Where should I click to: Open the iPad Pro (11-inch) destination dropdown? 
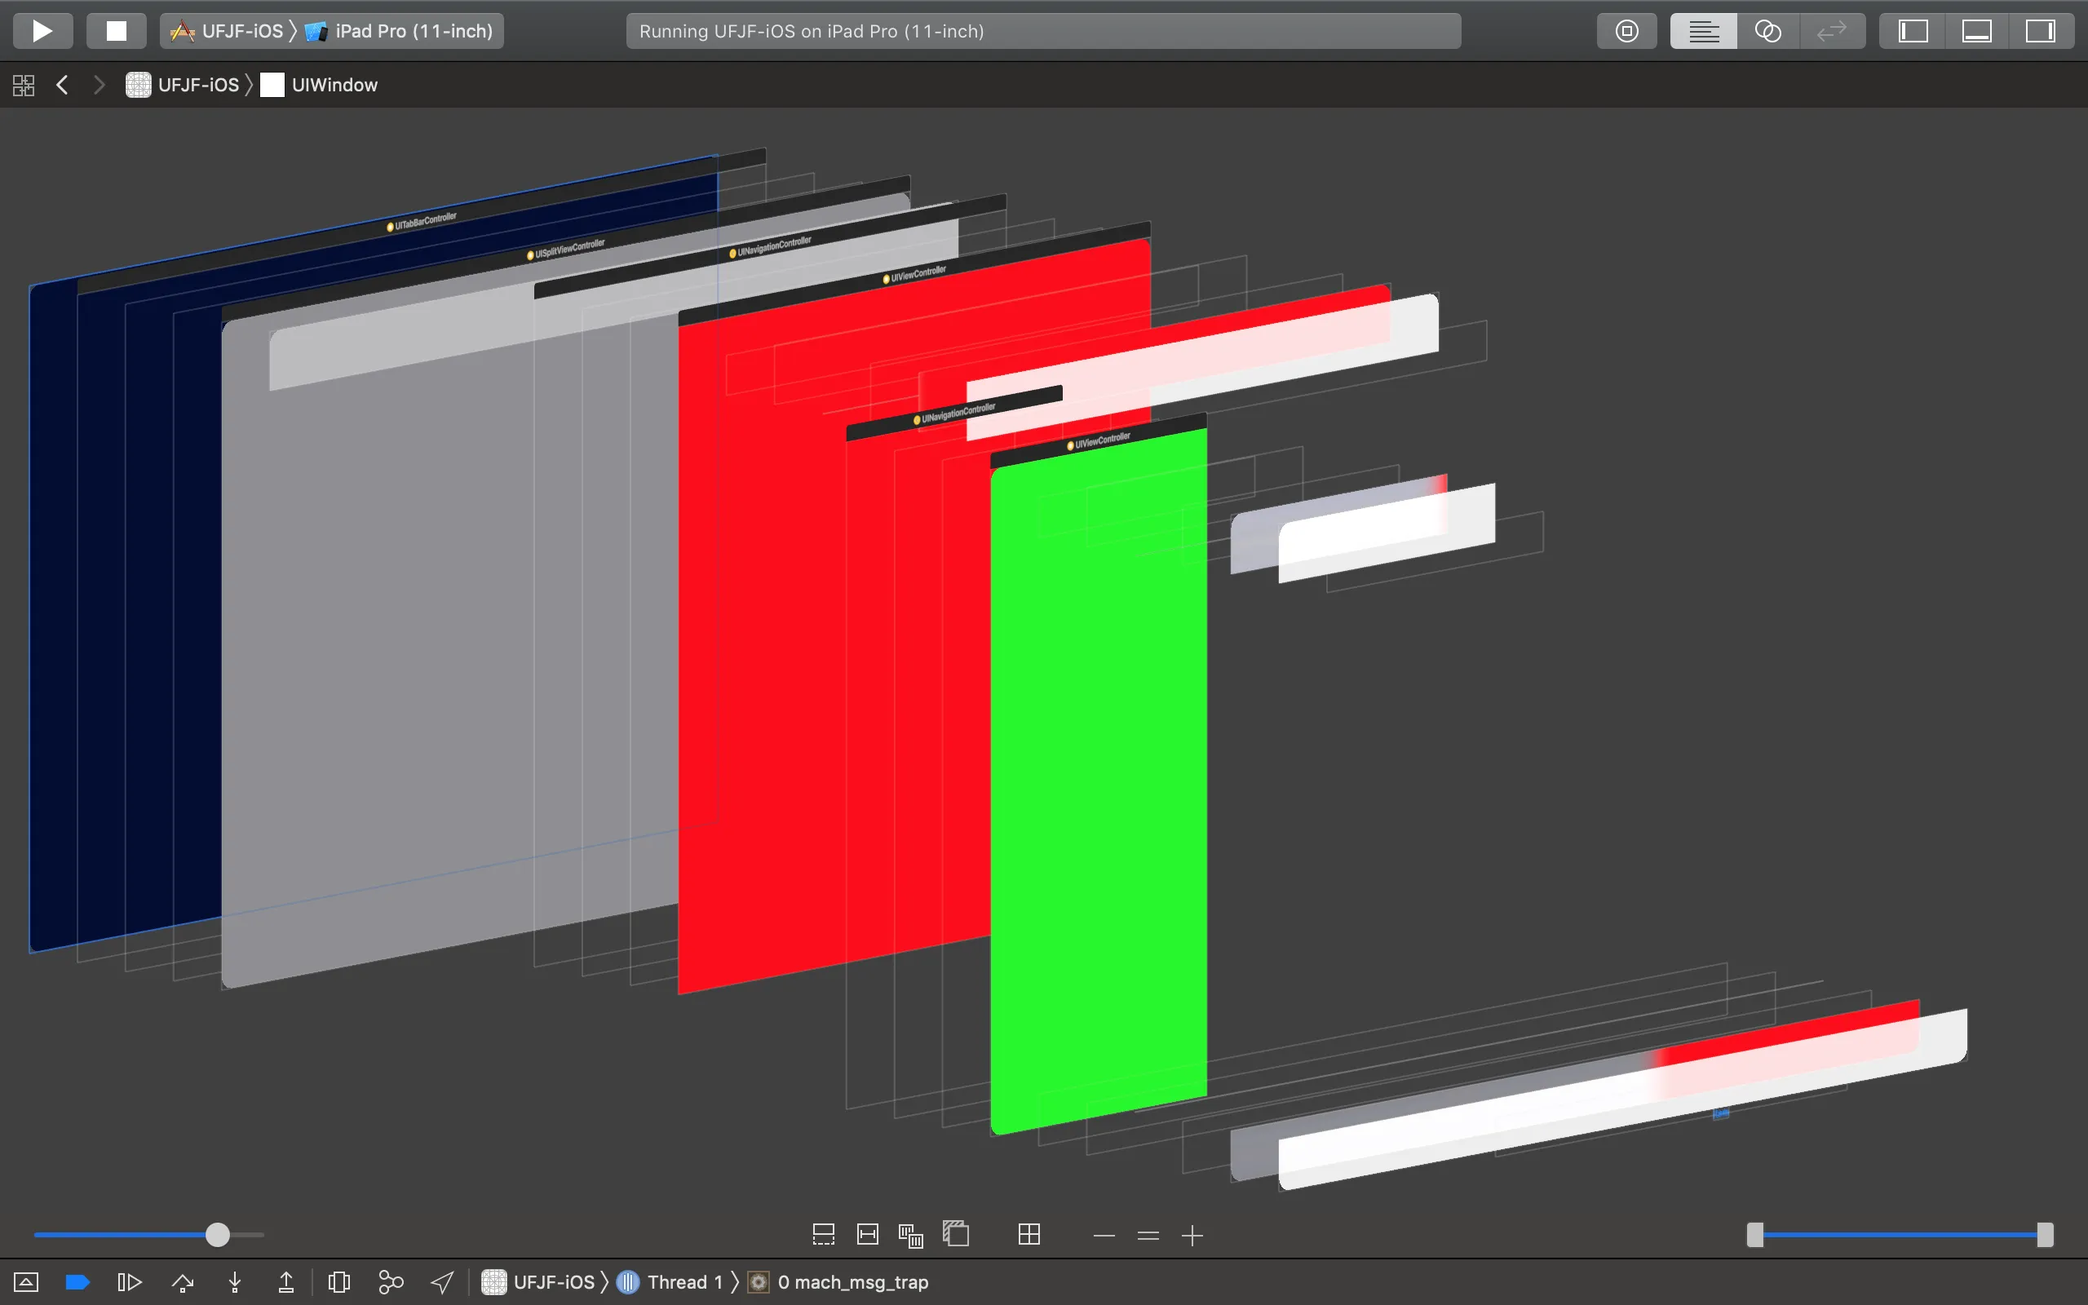pos(402,31)
